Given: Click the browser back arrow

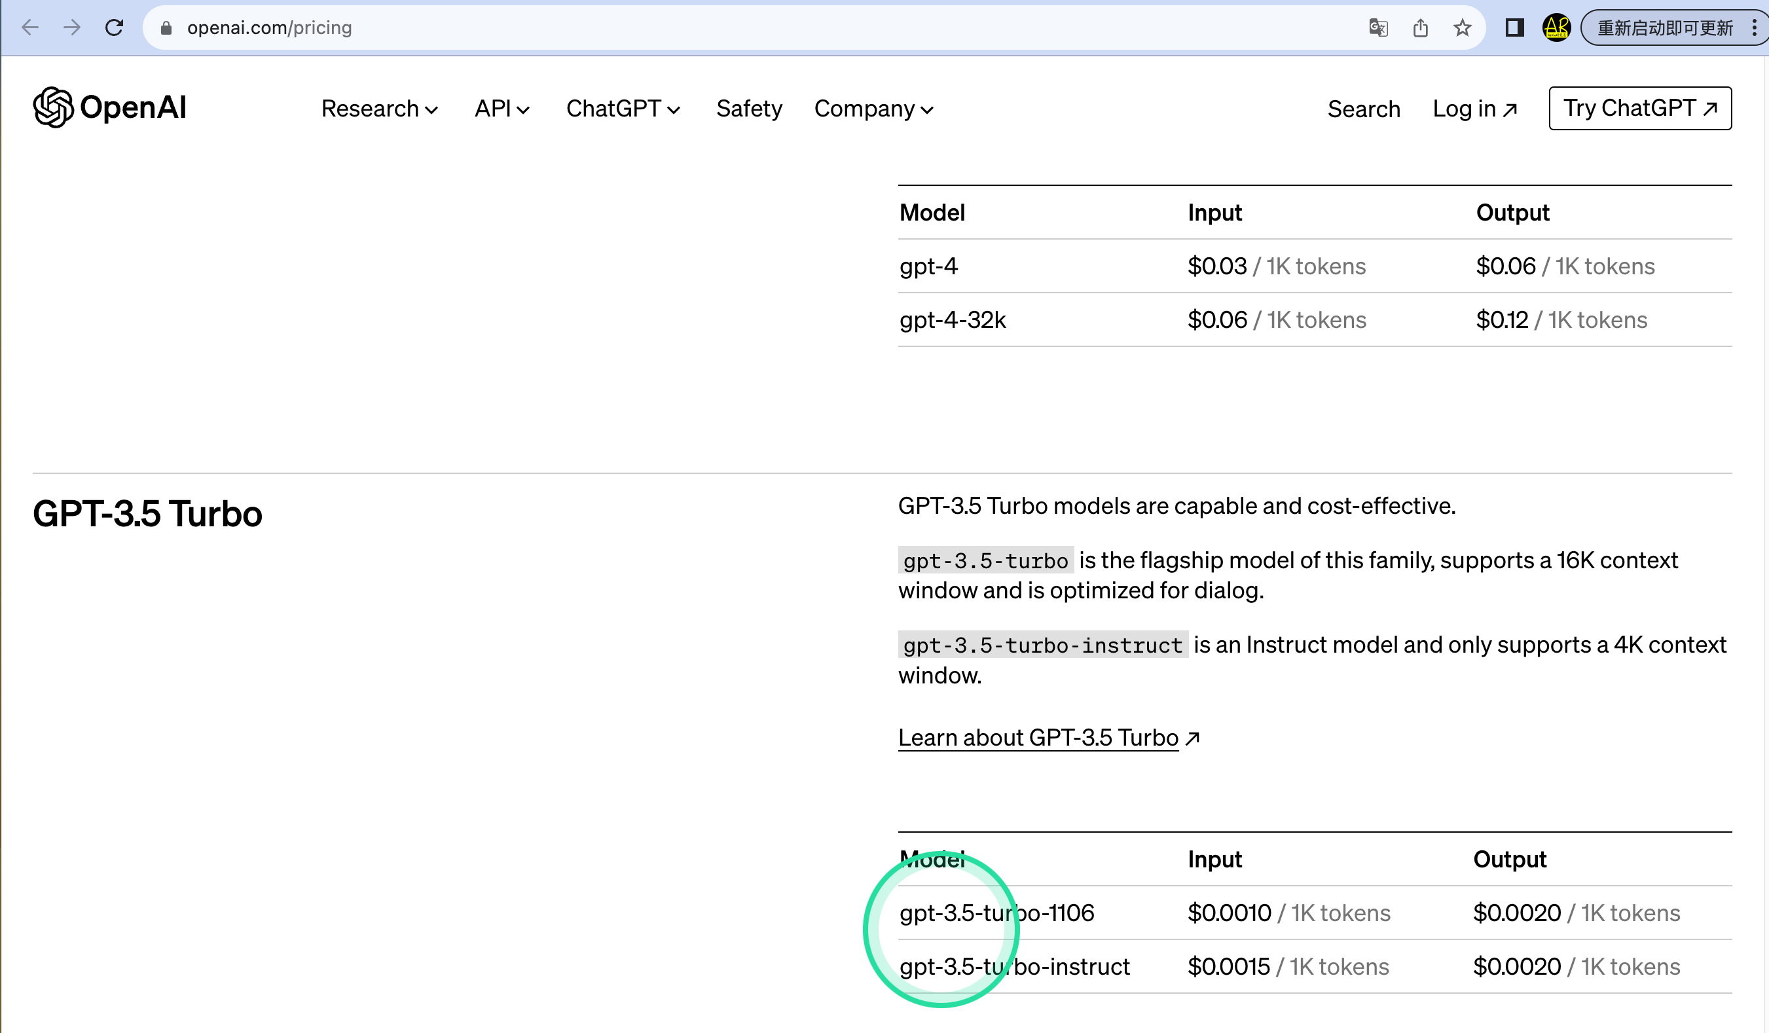Looking at the screenshot, I should click(30, 27).
